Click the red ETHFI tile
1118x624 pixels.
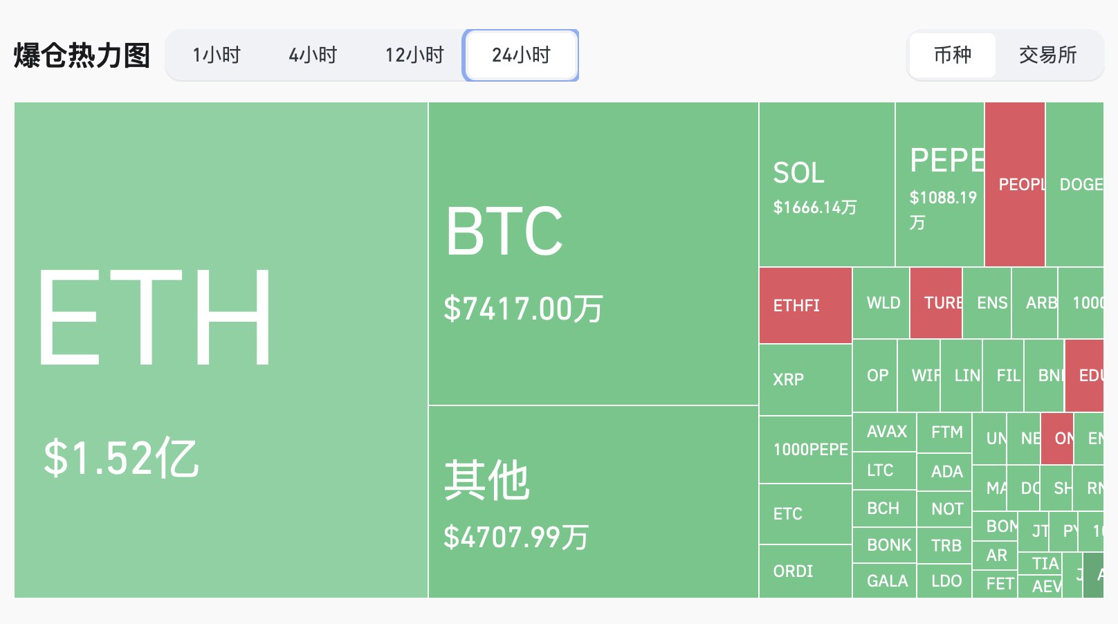pos(805,305)
